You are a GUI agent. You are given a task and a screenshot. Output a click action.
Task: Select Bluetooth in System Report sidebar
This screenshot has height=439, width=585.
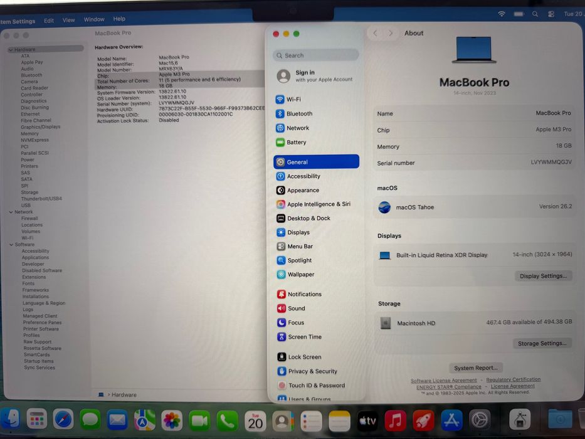32,75
